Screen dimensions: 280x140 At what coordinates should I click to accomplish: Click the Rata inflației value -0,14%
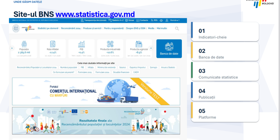click(x=53, y=53)
